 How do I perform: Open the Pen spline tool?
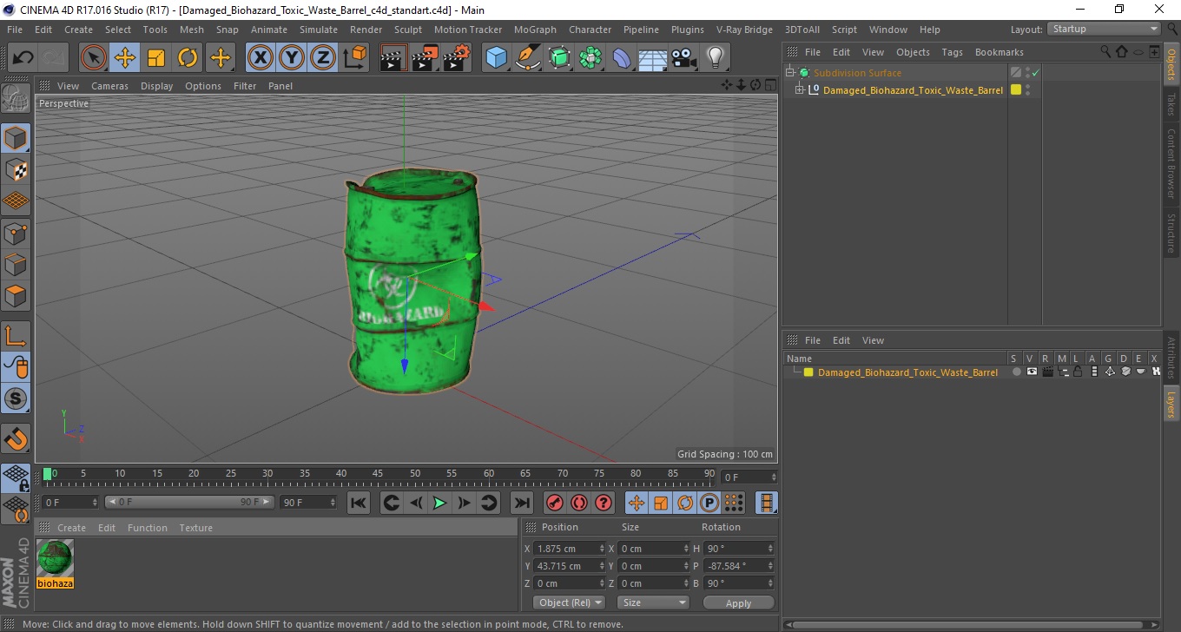coord(528,58)
